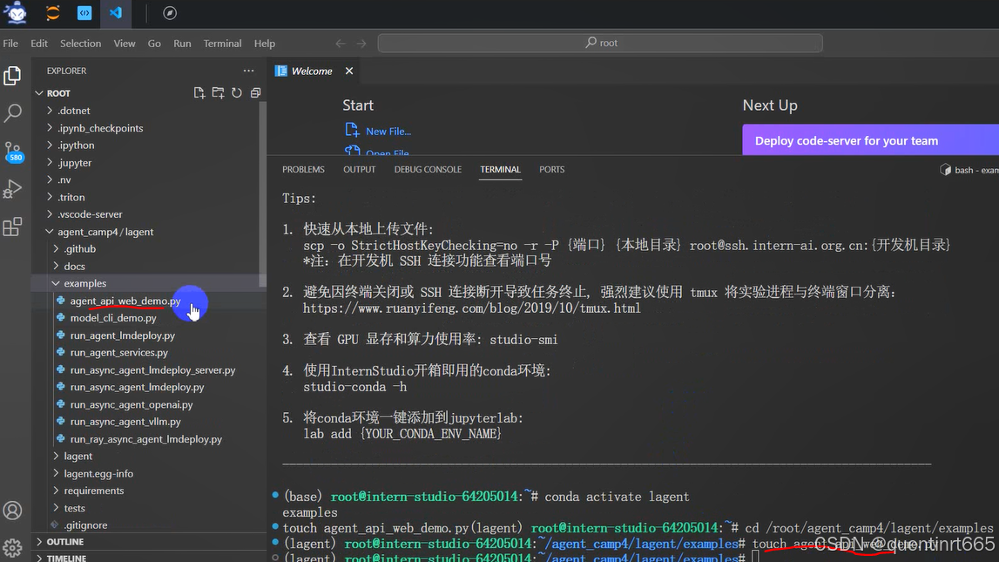The width and height of the screenshot is (999, 562).
Task: Click the bash terminal instance icon
Action: click(946, 170)
